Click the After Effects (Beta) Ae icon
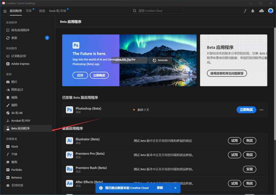 [69, 183]
